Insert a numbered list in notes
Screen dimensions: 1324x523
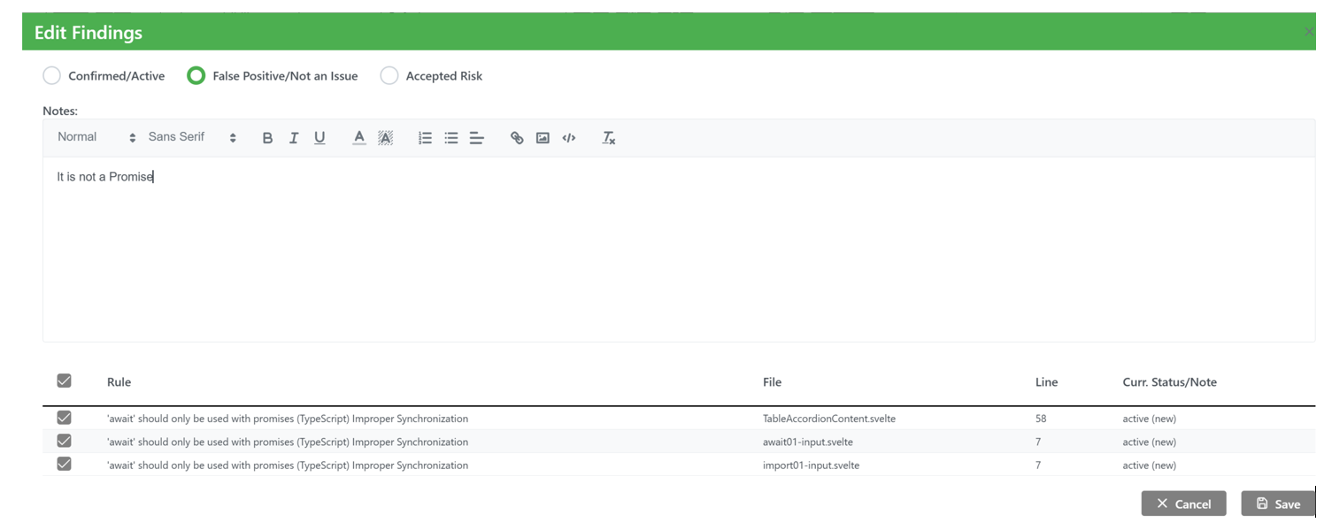425,138
